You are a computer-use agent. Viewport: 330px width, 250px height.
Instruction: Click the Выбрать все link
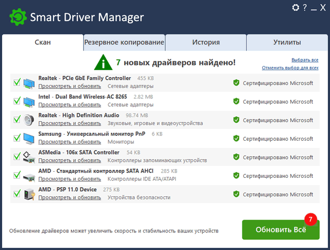(x=305, y=60)
